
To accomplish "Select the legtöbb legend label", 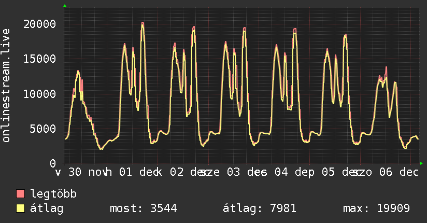I will (53, 194).
